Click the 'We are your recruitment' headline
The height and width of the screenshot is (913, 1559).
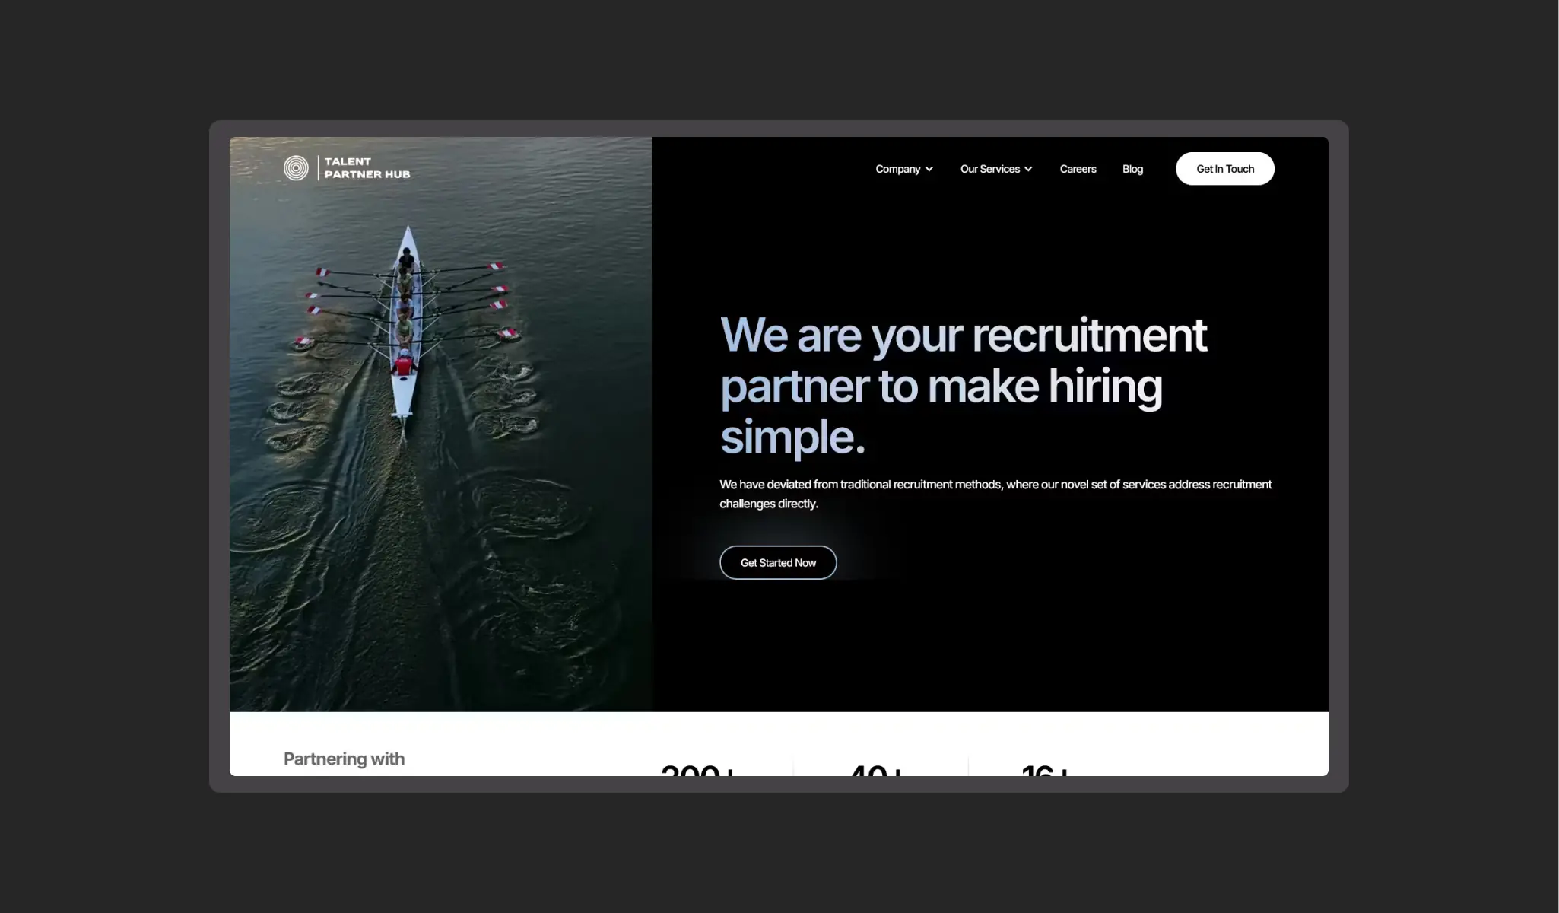pos(963,336)
